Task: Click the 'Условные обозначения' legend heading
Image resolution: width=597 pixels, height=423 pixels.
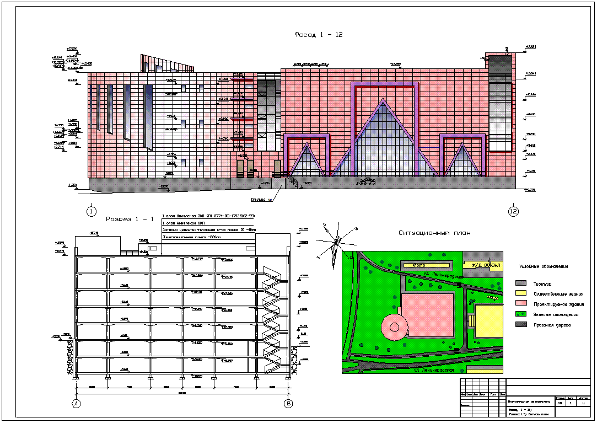Action: coord(543,266)
